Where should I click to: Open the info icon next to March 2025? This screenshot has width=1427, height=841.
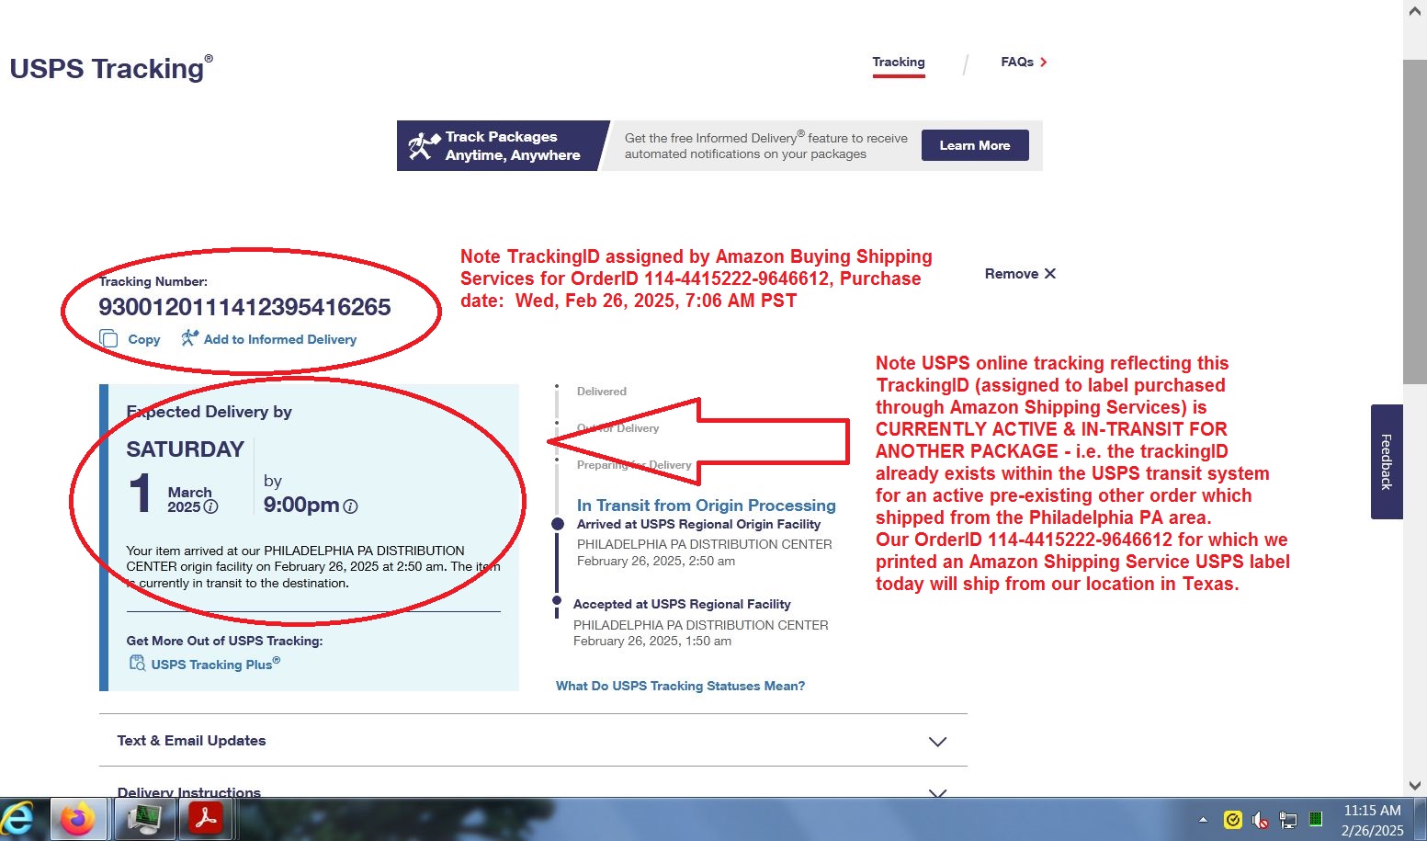(x=211, y=506)
